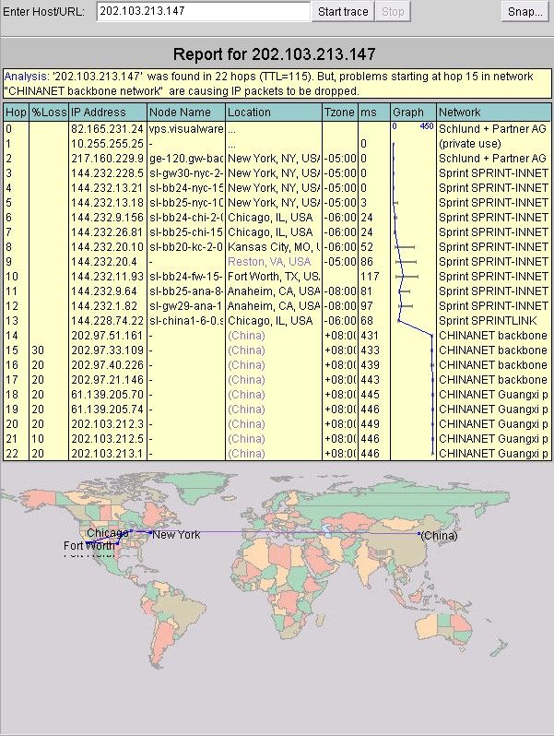
Task: Click the 30 percent loss cell
Action: click(x=49, y=350)
